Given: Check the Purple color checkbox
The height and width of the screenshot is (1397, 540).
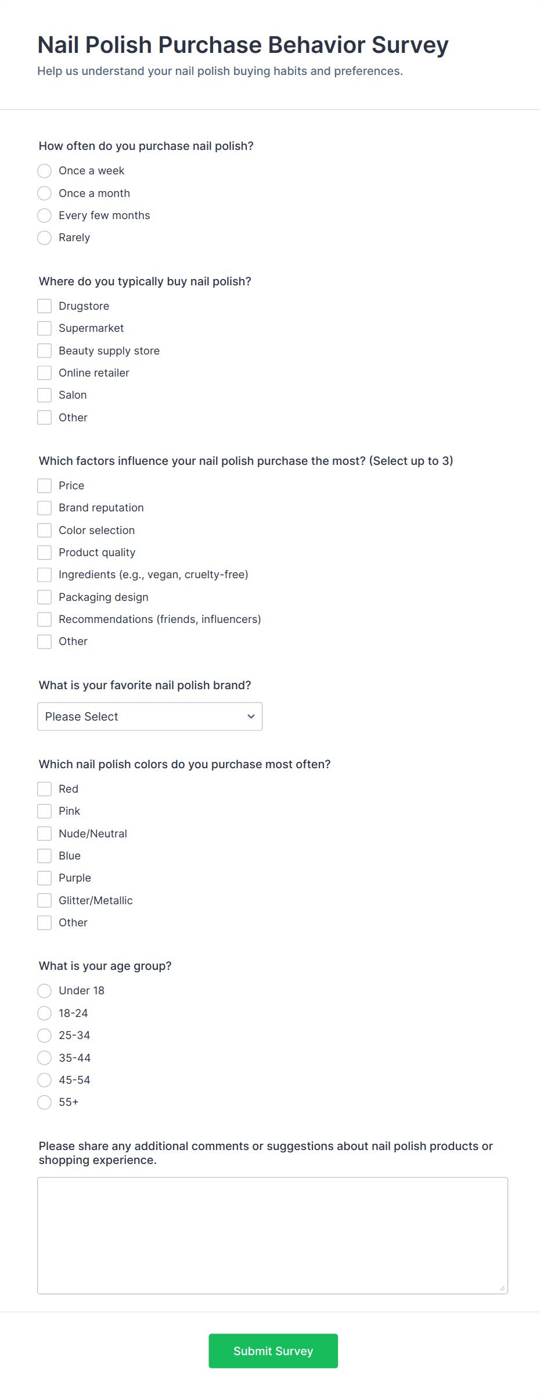Looking at the screenshot, I should click(45, 878).
